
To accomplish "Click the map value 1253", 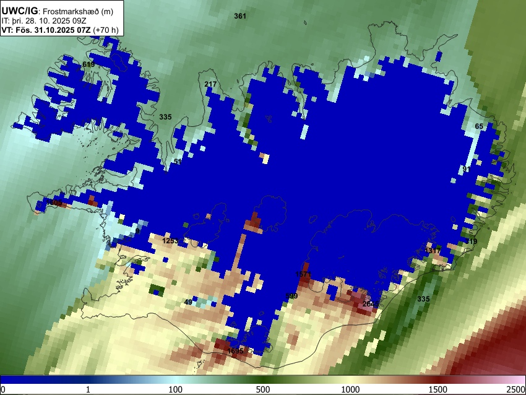I will tap(170, 241).
